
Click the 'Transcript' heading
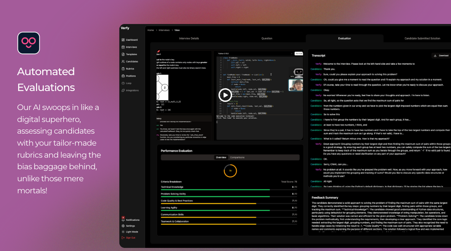(x=318, y=55)
